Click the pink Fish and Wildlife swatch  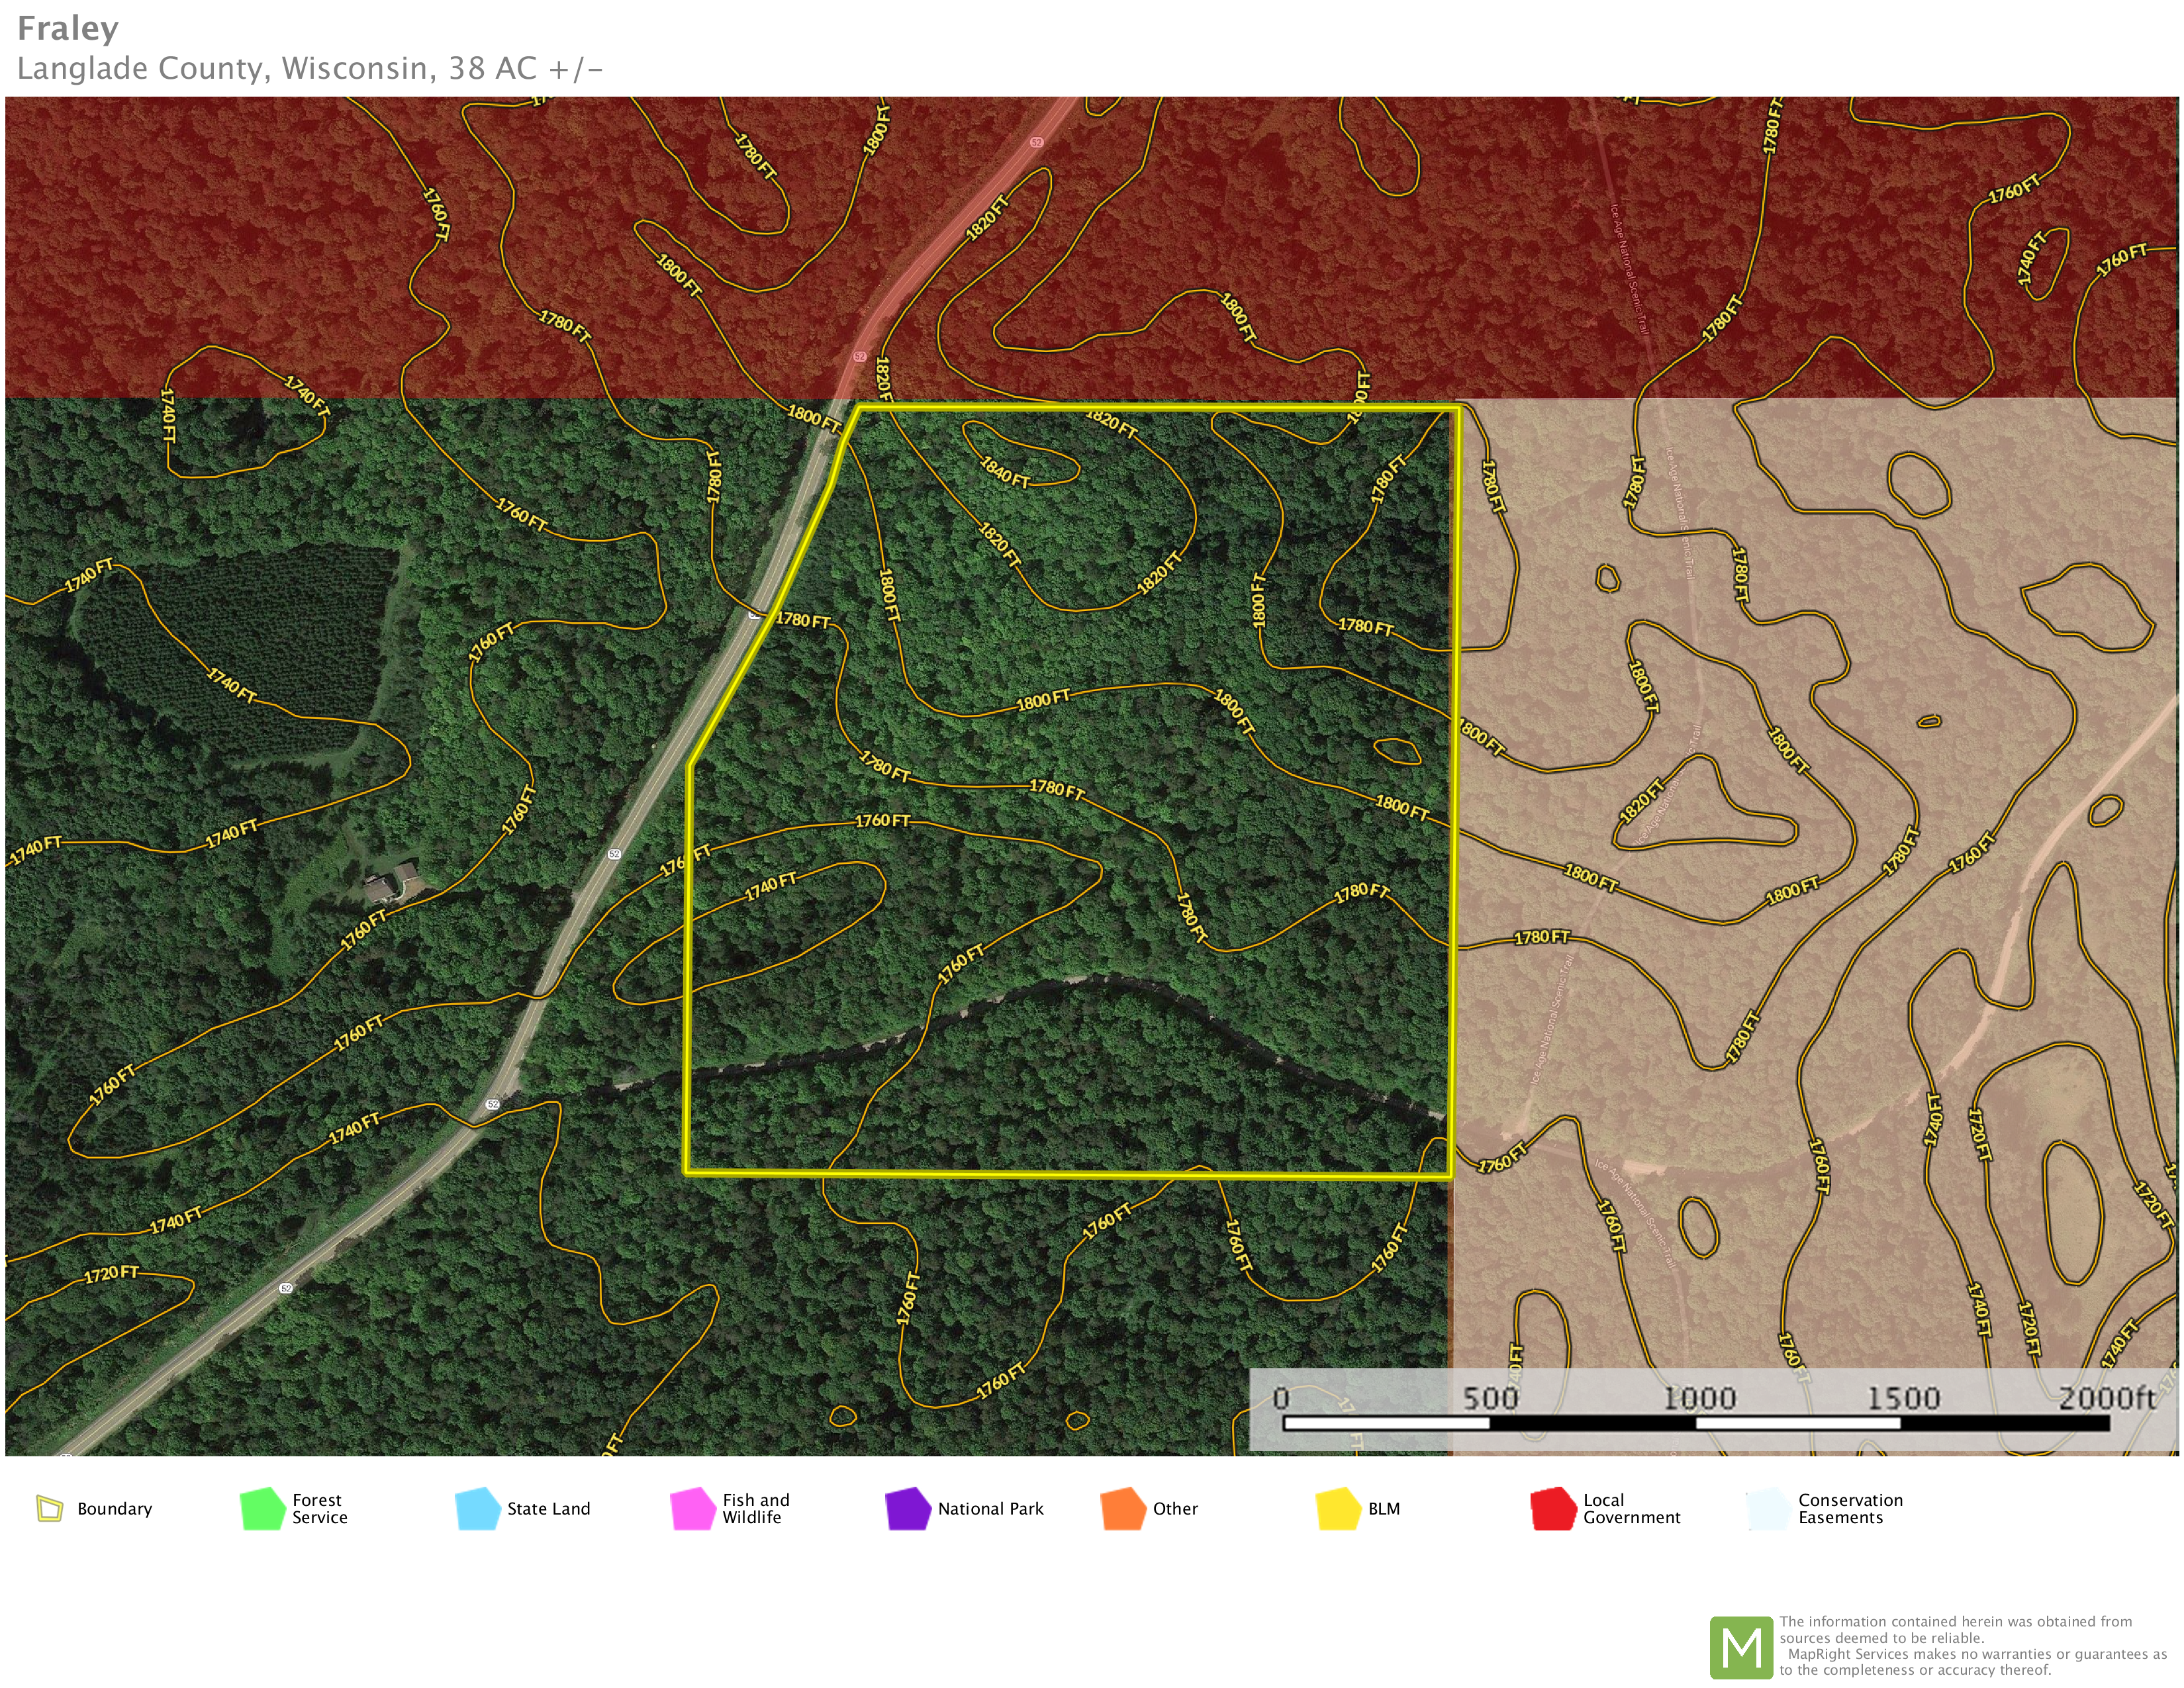click(692, 1508)
